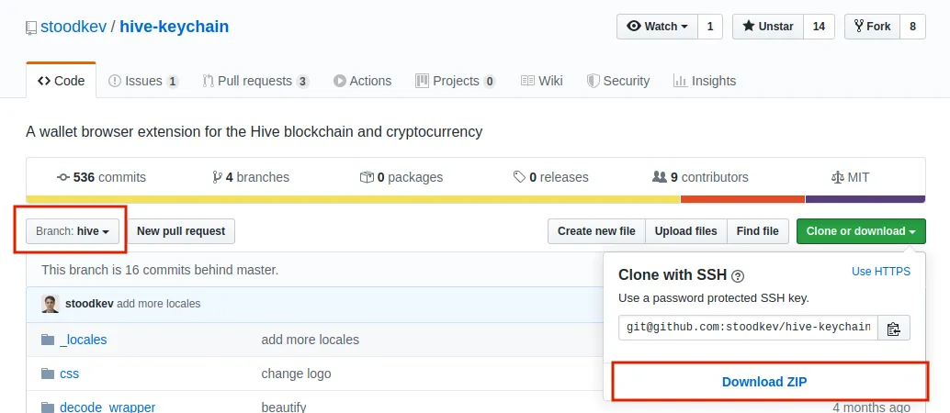
Task: Open the _locales folder
Action: tap(83, 340)
